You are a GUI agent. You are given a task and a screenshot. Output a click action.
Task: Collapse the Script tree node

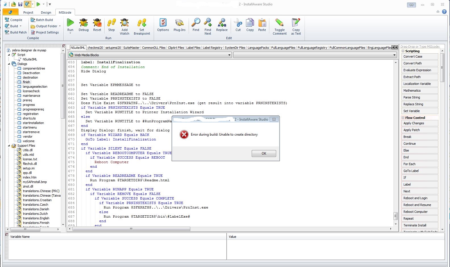tap(9, 55)
